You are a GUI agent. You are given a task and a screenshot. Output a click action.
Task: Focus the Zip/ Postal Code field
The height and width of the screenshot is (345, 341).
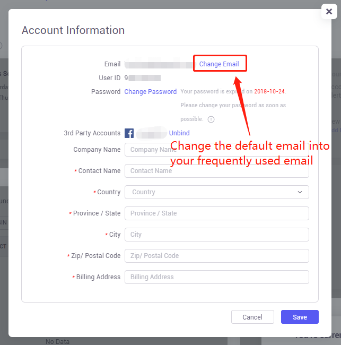click(216, 256)
